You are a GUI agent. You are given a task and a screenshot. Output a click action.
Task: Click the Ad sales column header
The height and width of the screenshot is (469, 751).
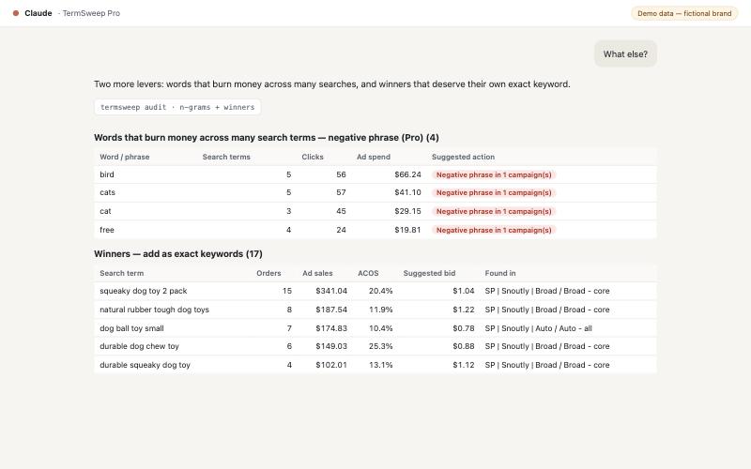coord(317,273)
